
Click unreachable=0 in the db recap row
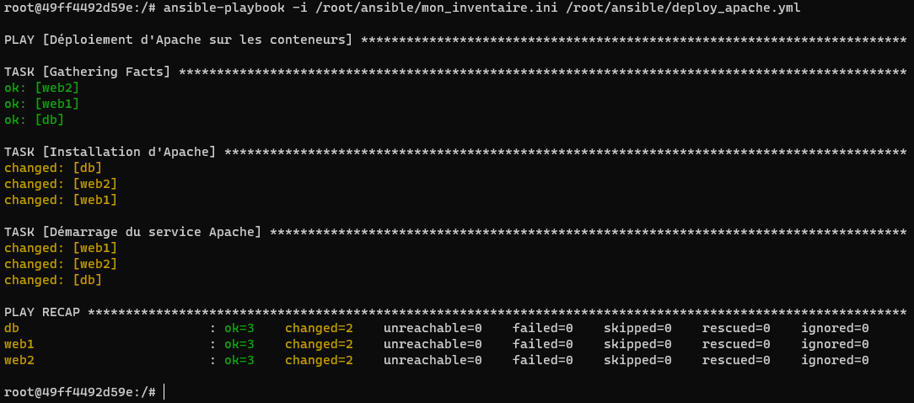coord(433,328)
